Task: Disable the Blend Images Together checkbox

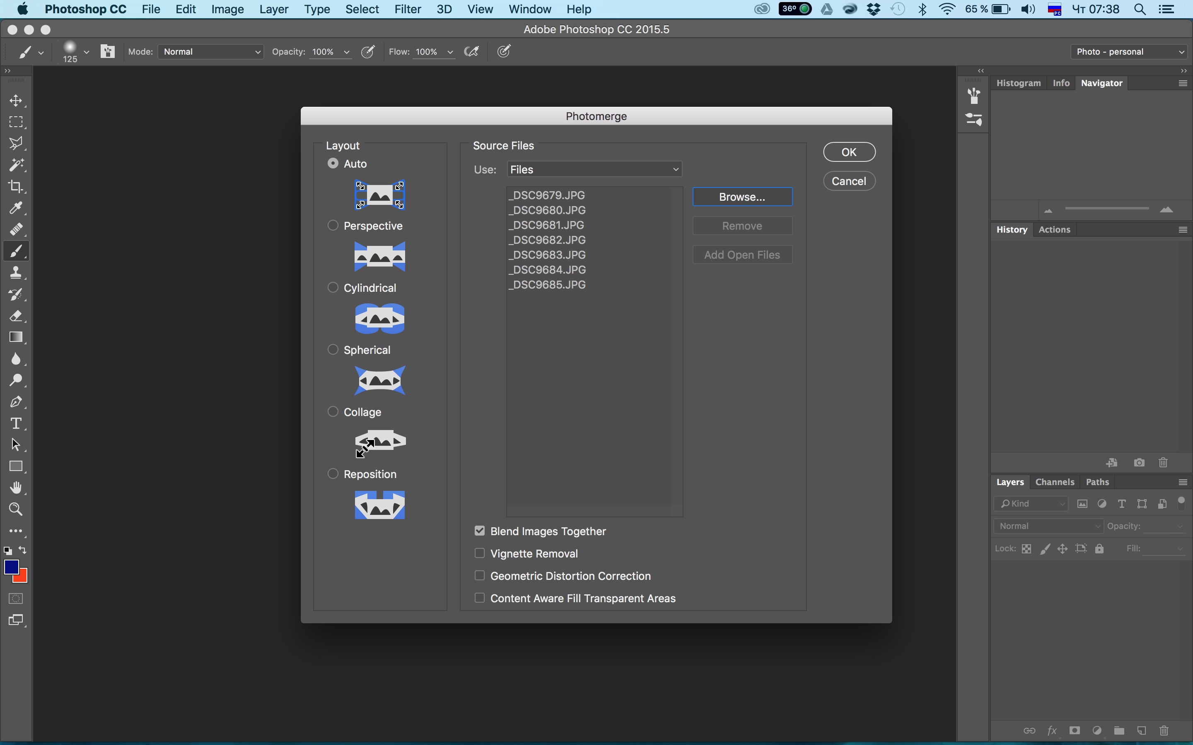Action: (479, 531)
